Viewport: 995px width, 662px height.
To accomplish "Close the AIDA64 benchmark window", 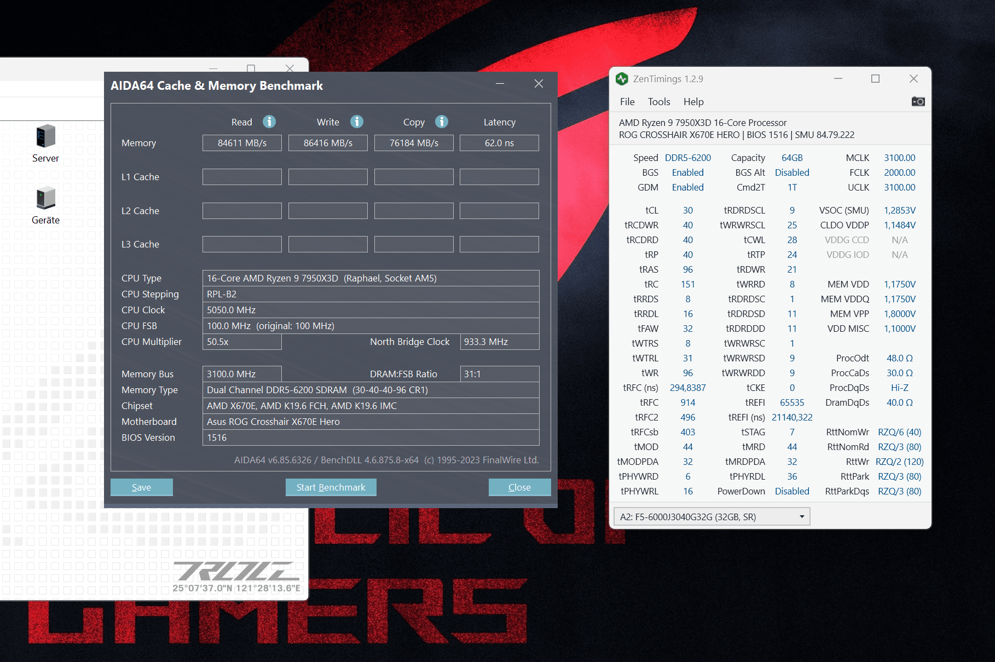I will (539, 84).
